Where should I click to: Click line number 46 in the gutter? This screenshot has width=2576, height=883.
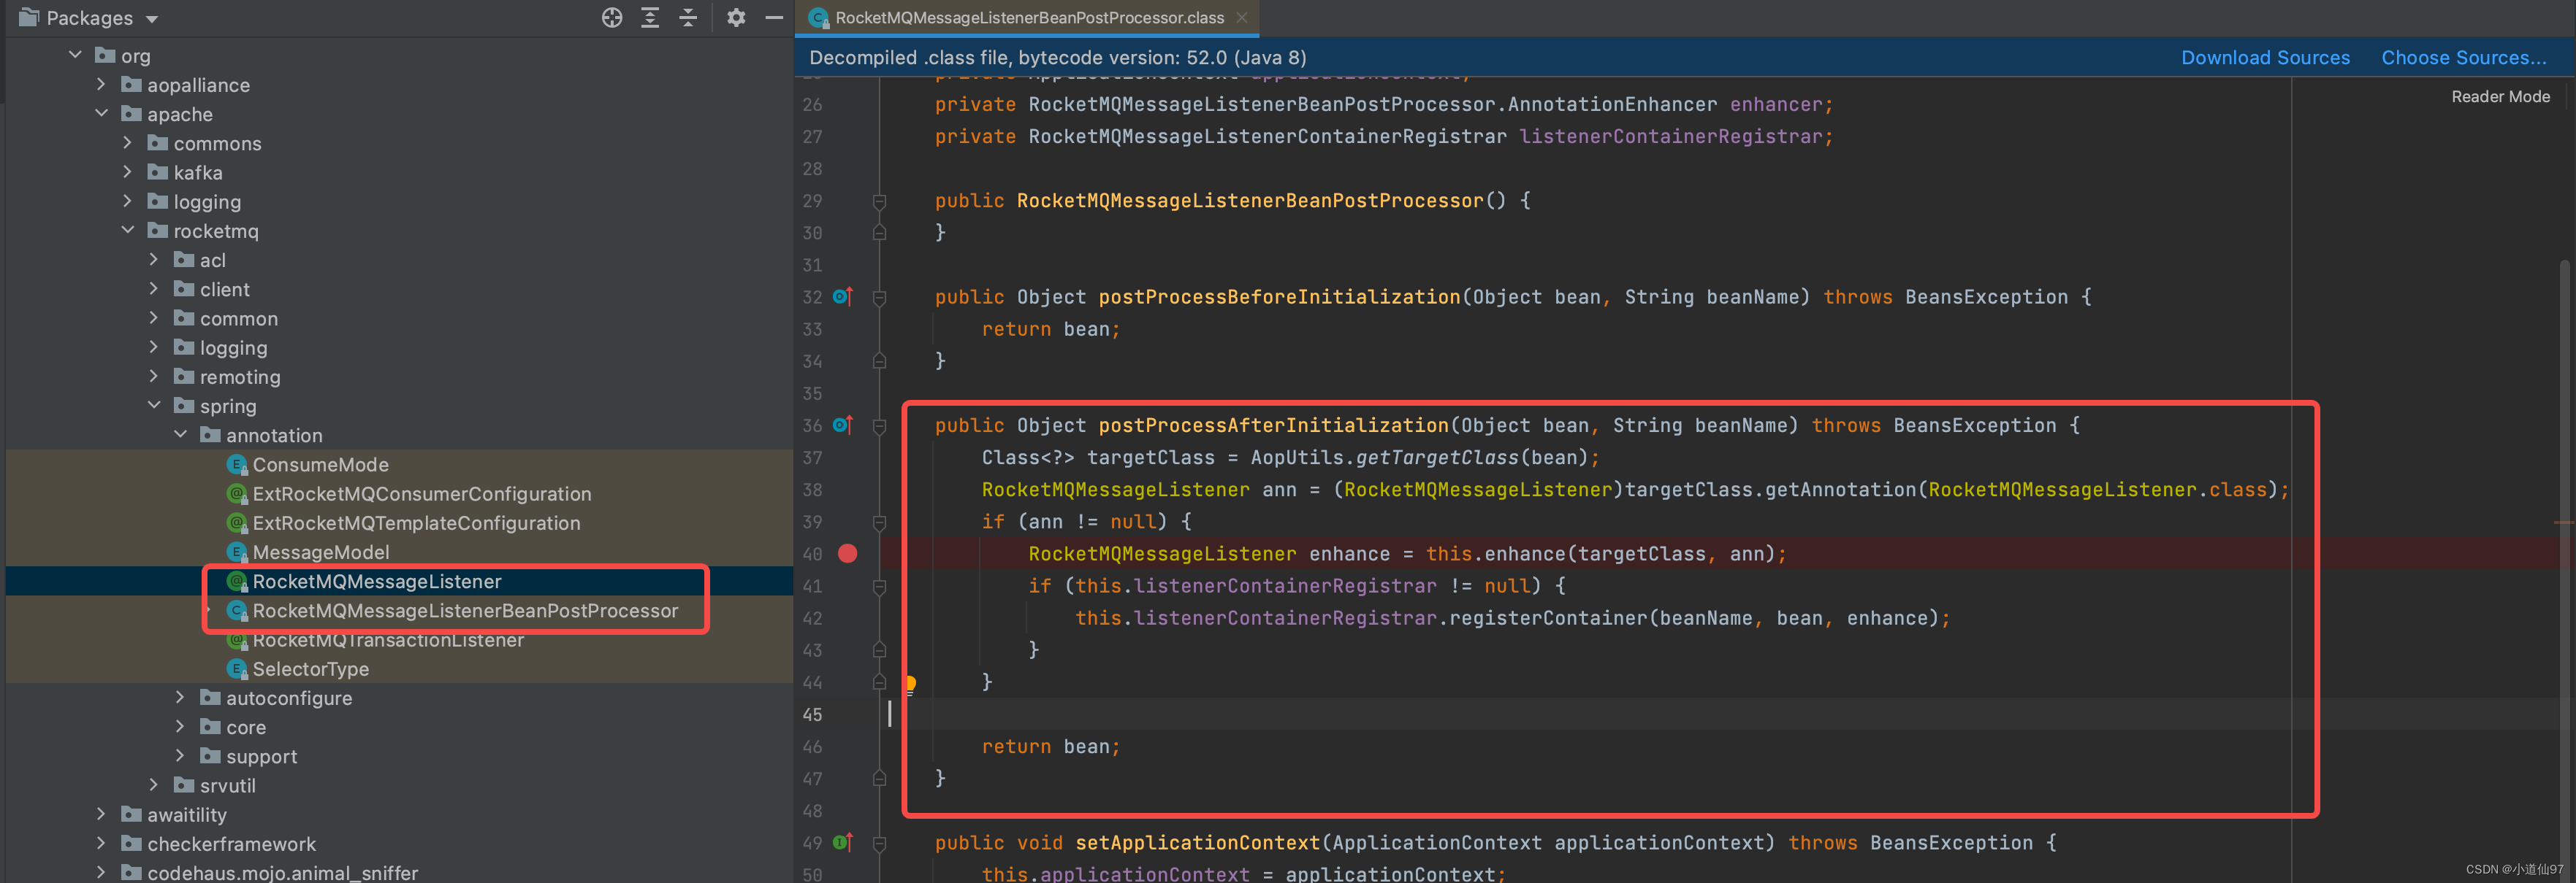pos(812,746)
